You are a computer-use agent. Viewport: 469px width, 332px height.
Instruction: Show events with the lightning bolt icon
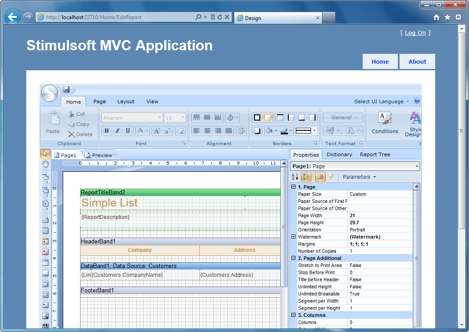pyautogui.click(x=332, y=177)
